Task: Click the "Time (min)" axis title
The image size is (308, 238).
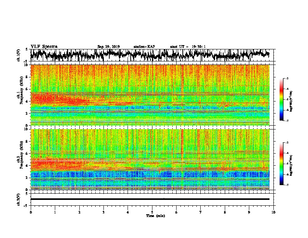Action: [156, 216]
